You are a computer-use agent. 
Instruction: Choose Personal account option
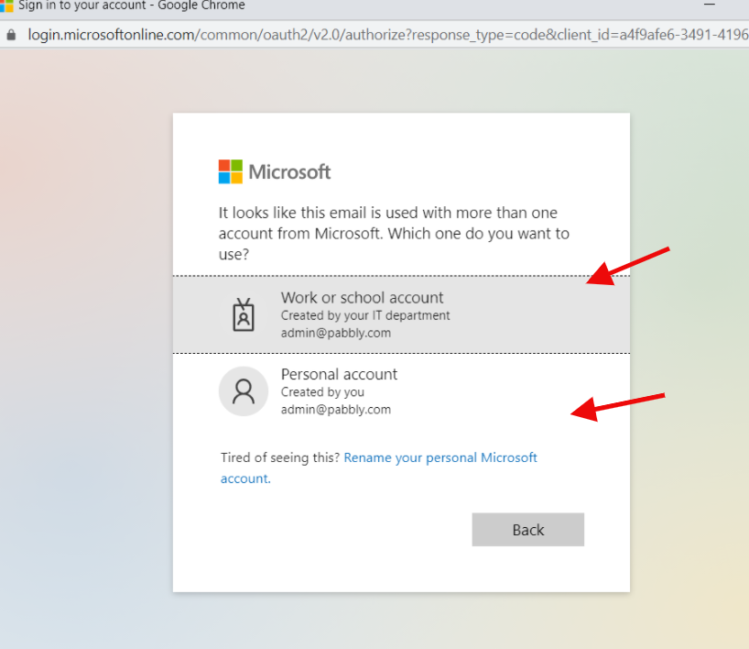[x=401, y=391]
